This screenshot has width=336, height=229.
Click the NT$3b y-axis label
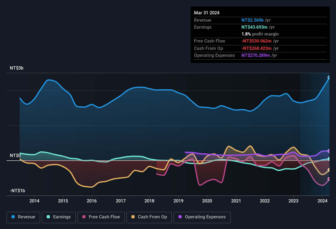click(16, 68)
